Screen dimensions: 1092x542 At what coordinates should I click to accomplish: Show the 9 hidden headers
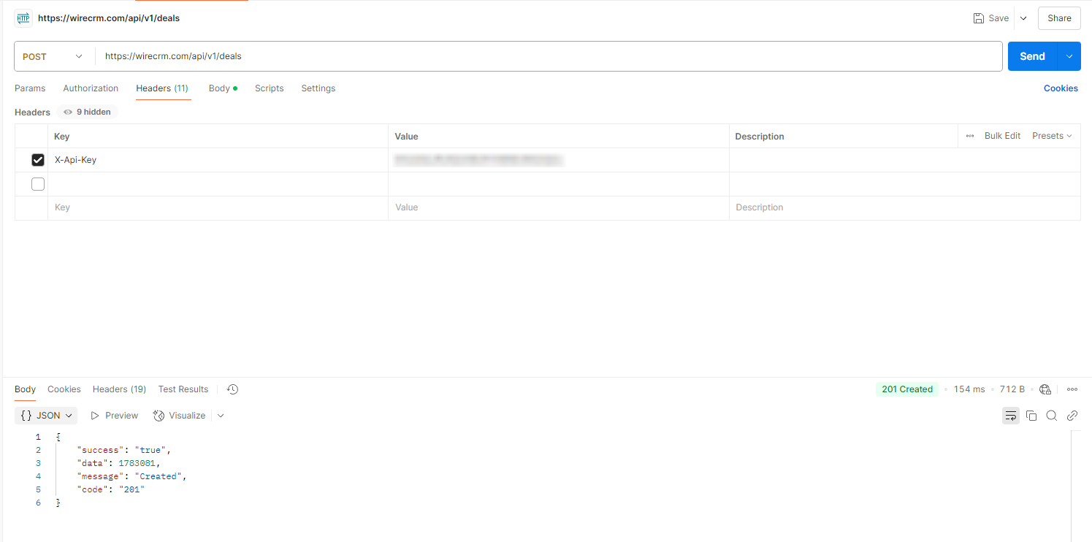coord(87,112)
